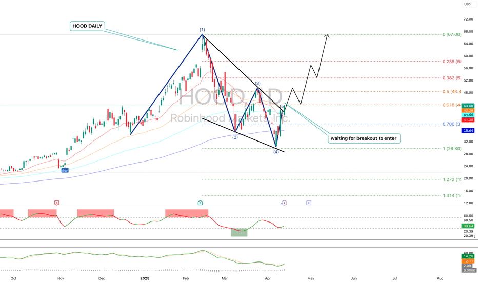This screenshot has height=282, width=478.
Task: Select the 'waiting for breakout to enter' callout
Action: [364, 138]
